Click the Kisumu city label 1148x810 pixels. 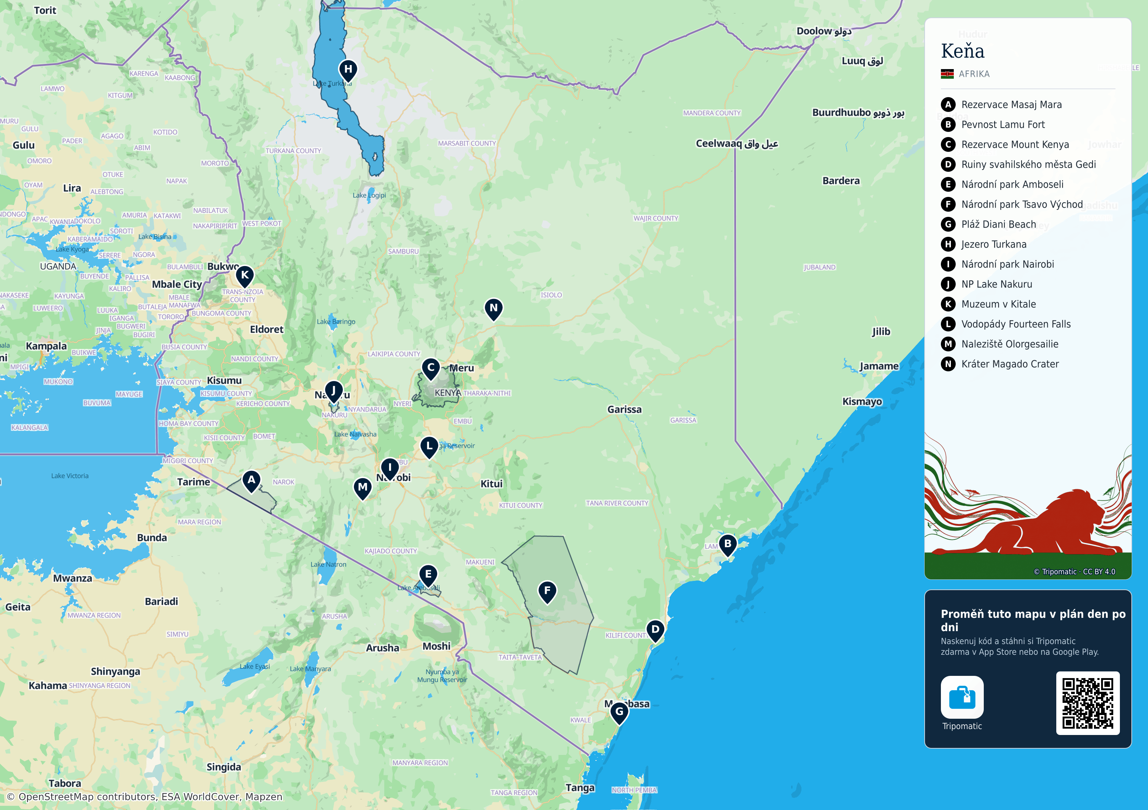[224, 380]
